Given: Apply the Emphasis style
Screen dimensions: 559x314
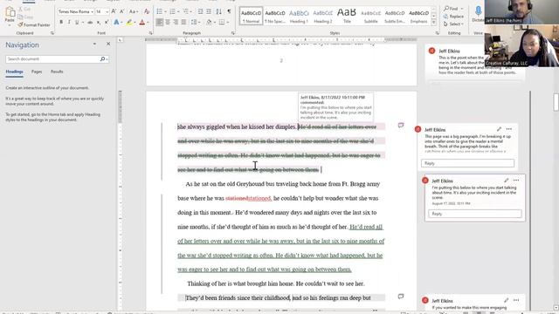Looking at the screenshot, I should click(x=419, y=16).
